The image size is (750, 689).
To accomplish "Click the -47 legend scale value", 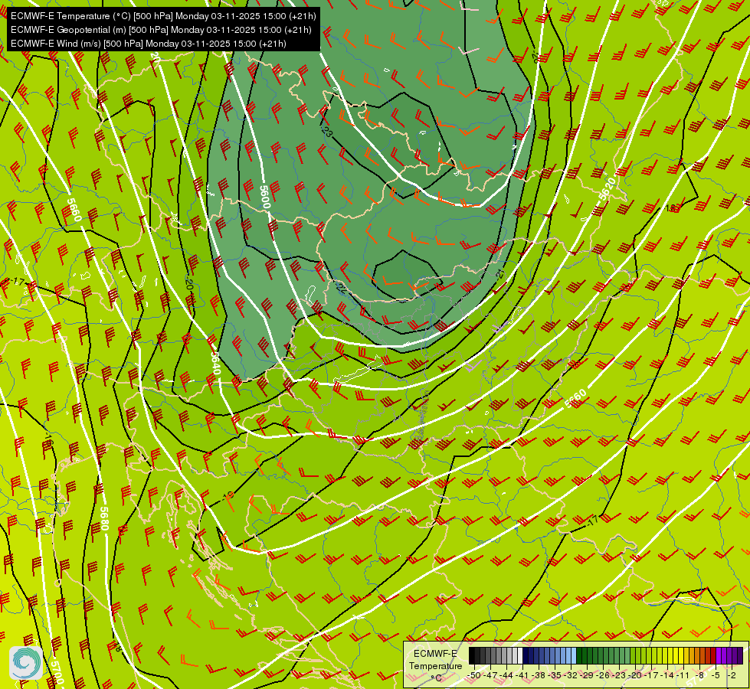I will tap(490, 676).
